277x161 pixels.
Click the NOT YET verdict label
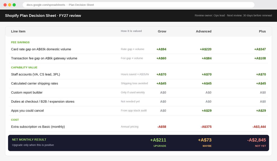coord(260,146)
